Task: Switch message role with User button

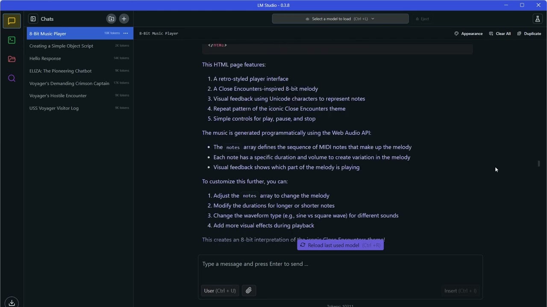Action: click(220, 291)
